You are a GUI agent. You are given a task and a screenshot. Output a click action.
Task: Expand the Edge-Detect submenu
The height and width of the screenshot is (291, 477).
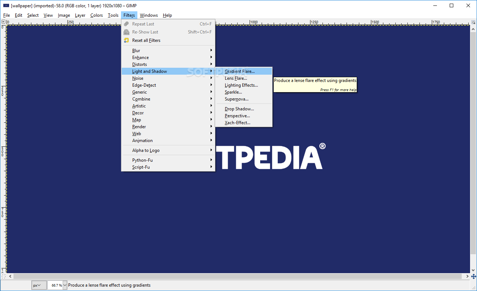click(x=168, y=85)
